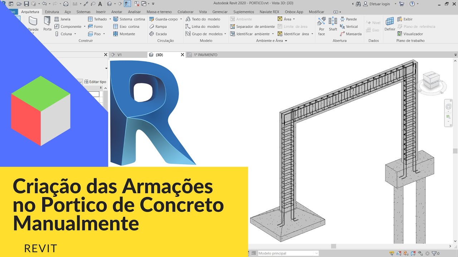This screenshot has height=257, width=458.
Task: Click Efetuar login sign-in button
Action: point(377,4)
